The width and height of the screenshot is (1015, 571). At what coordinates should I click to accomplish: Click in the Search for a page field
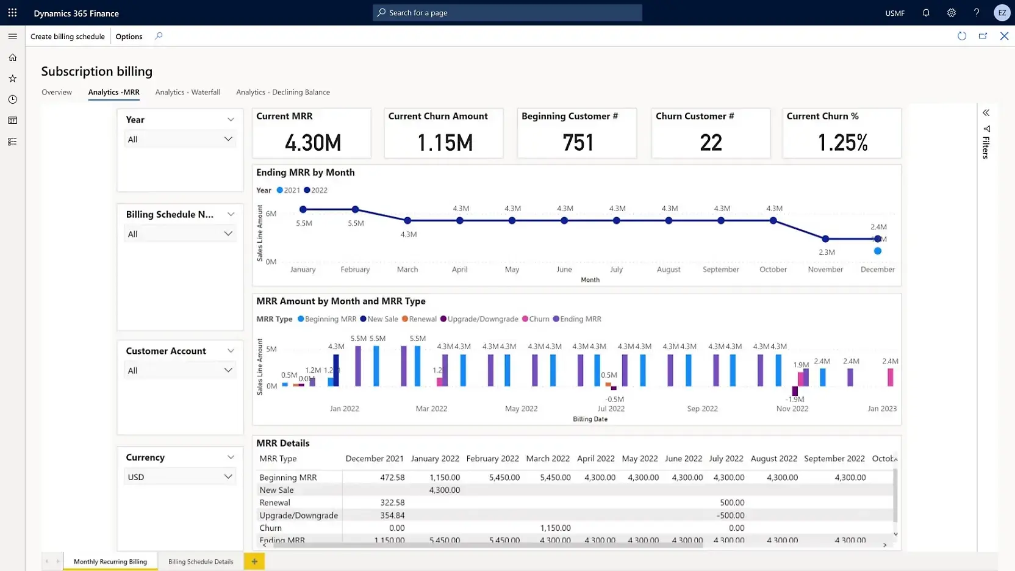(507, 12)
